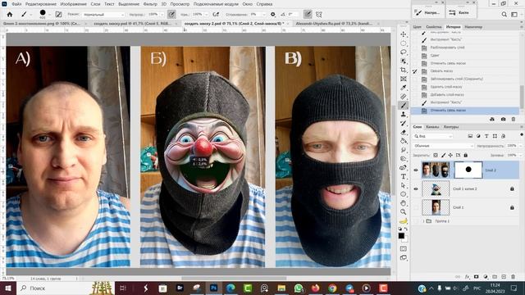525x295 pixels.
Task: Select the Paint Bucket tool
Action: (404, 141)
